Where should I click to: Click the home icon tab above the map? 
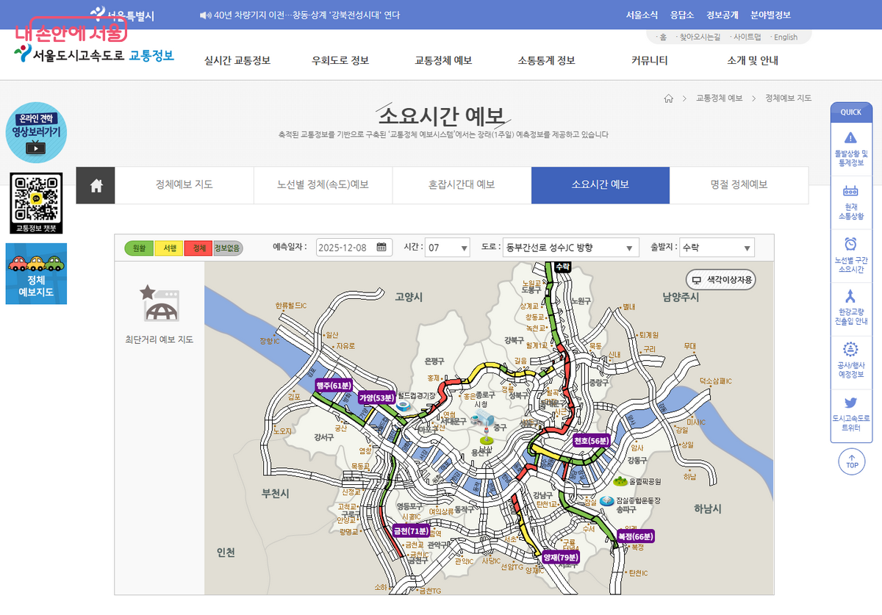coord(95,185)
